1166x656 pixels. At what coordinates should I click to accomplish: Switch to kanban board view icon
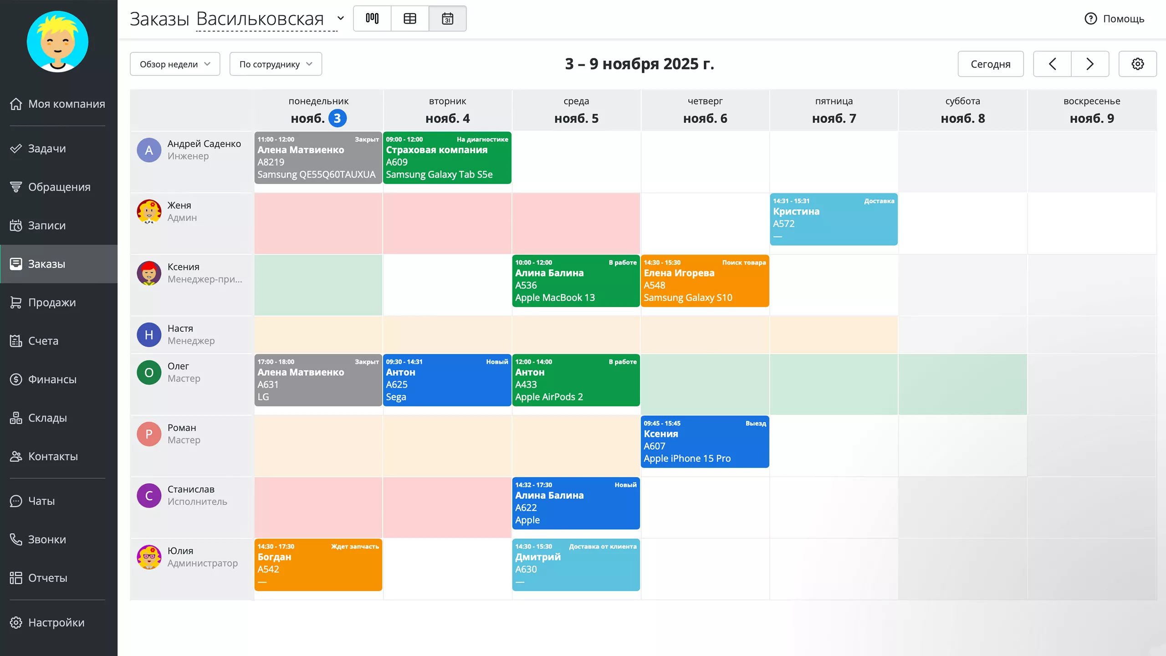click(x=372, y=19)
